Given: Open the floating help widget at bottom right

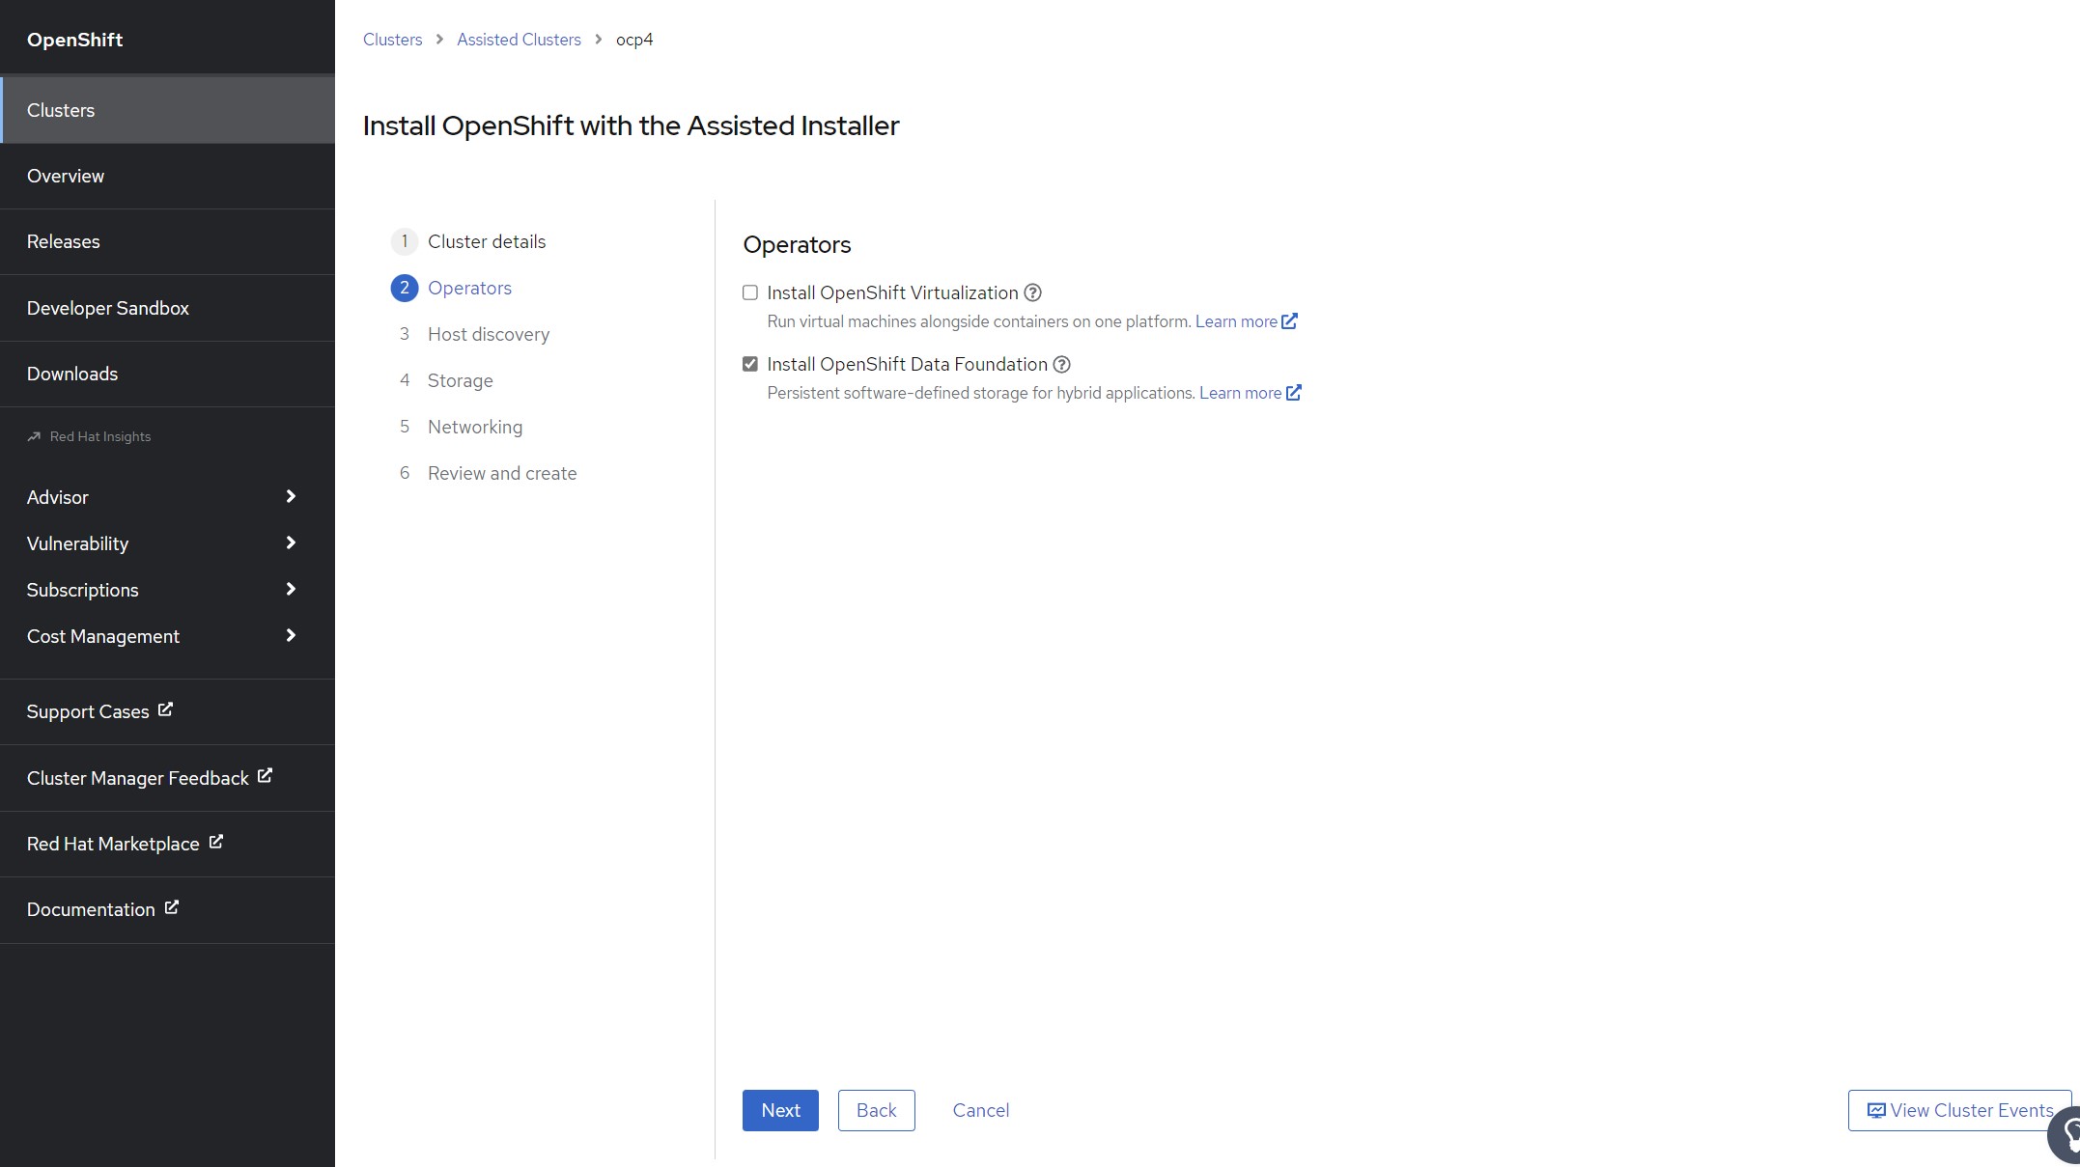Looking at the screenshot, I should (x=2065, y=1135).
